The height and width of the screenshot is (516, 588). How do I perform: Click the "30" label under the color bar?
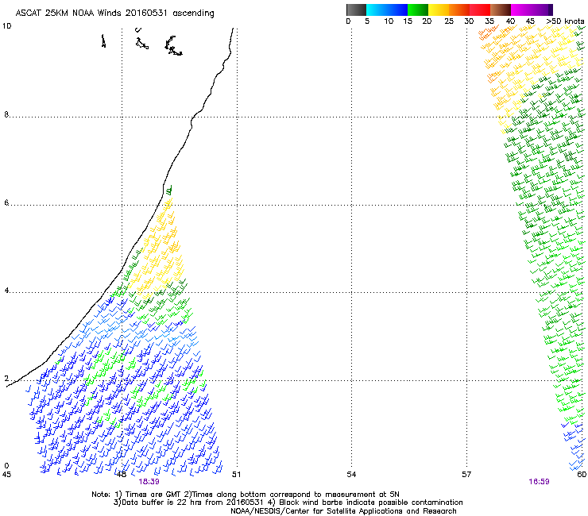[469, 21]
